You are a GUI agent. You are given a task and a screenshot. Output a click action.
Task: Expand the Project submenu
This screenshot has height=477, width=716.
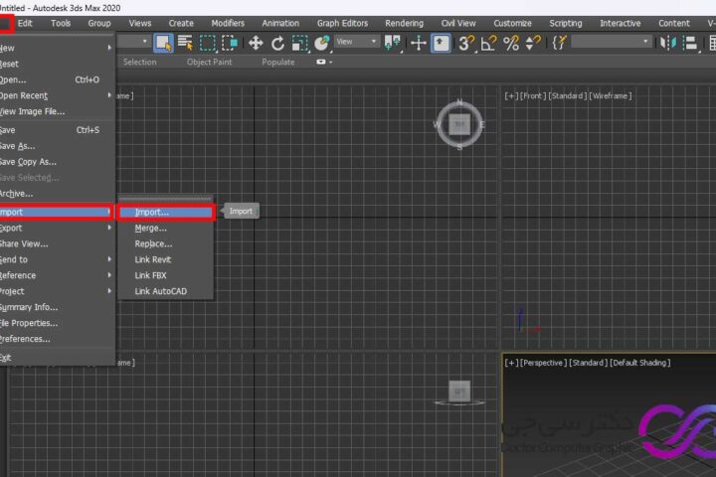click(56, 291)
